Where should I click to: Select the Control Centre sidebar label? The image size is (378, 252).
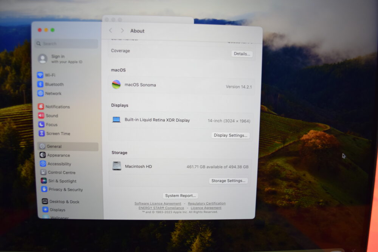62,173
